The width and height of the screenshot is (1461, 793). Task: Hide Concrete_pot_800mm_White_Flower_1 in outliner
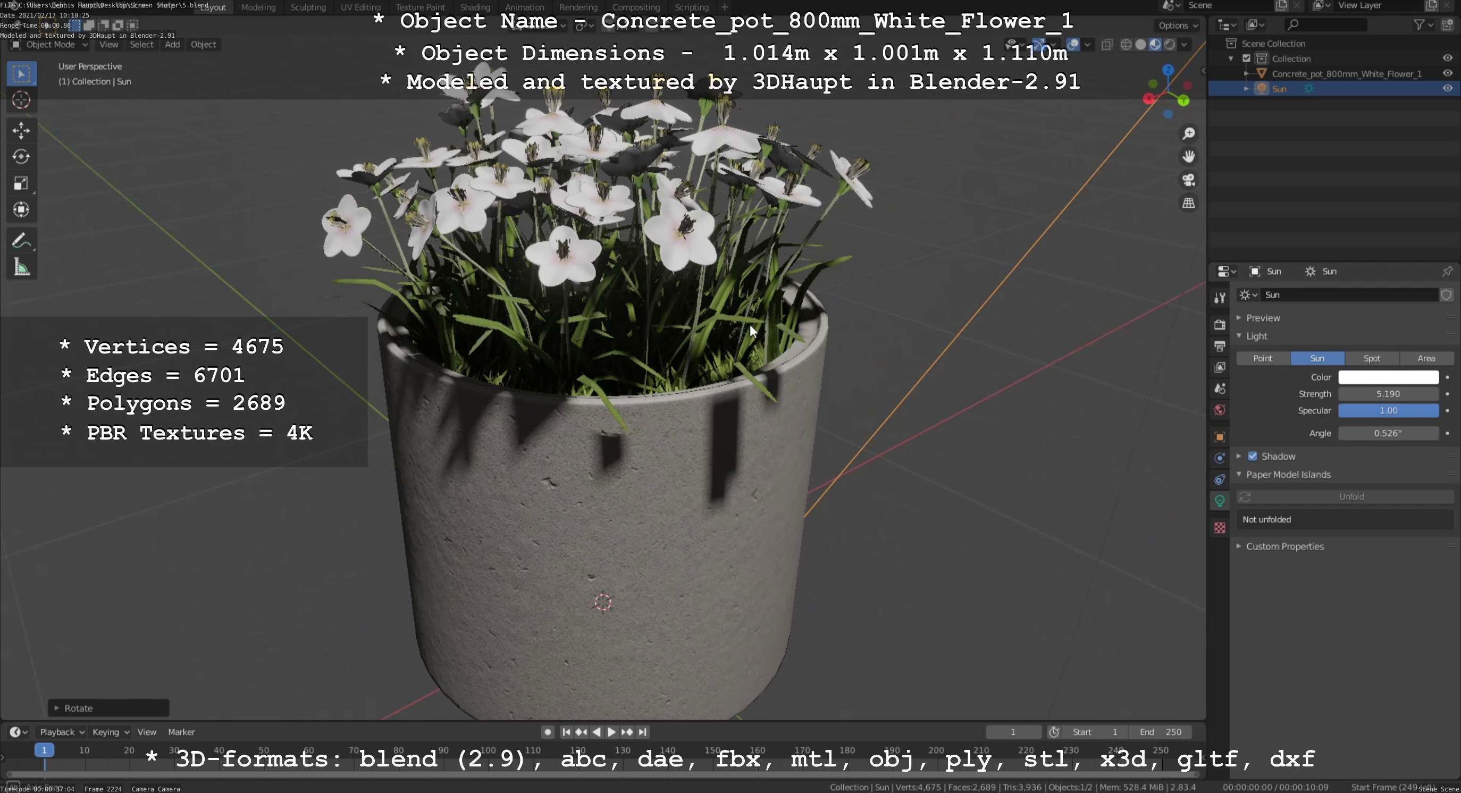tap(1447, 74)
